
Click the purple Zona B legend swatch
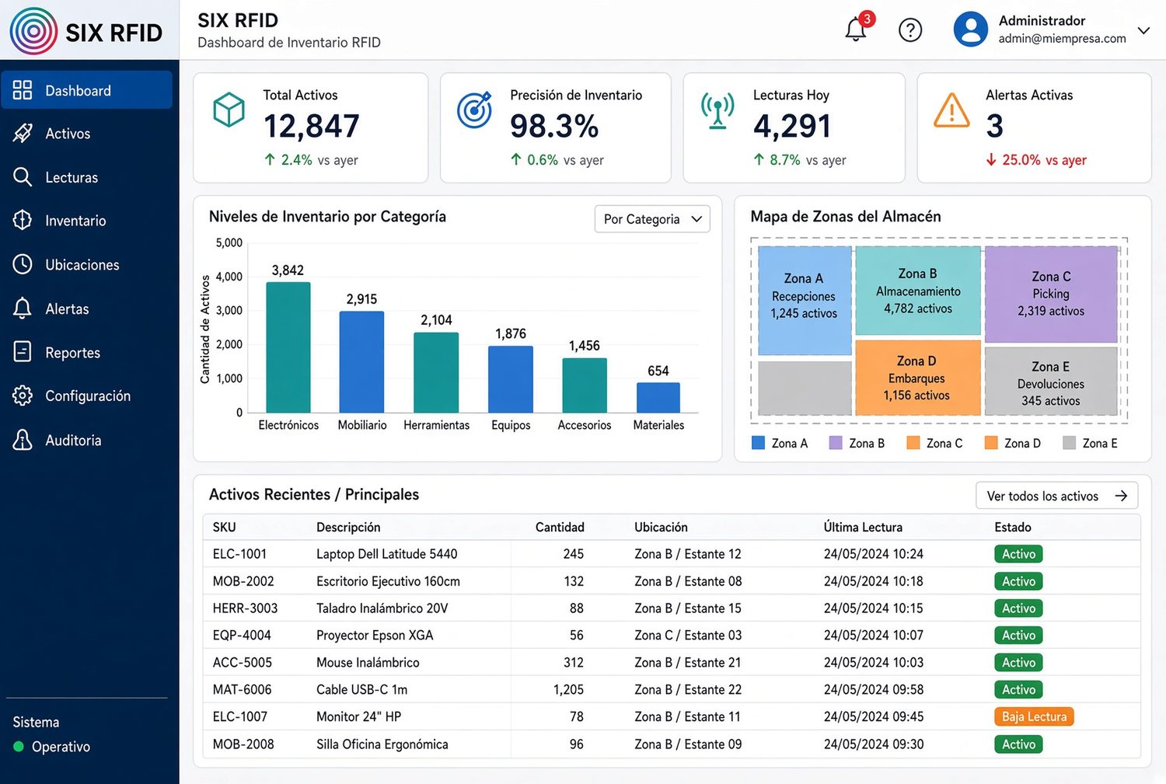click(x=836, y=443)
